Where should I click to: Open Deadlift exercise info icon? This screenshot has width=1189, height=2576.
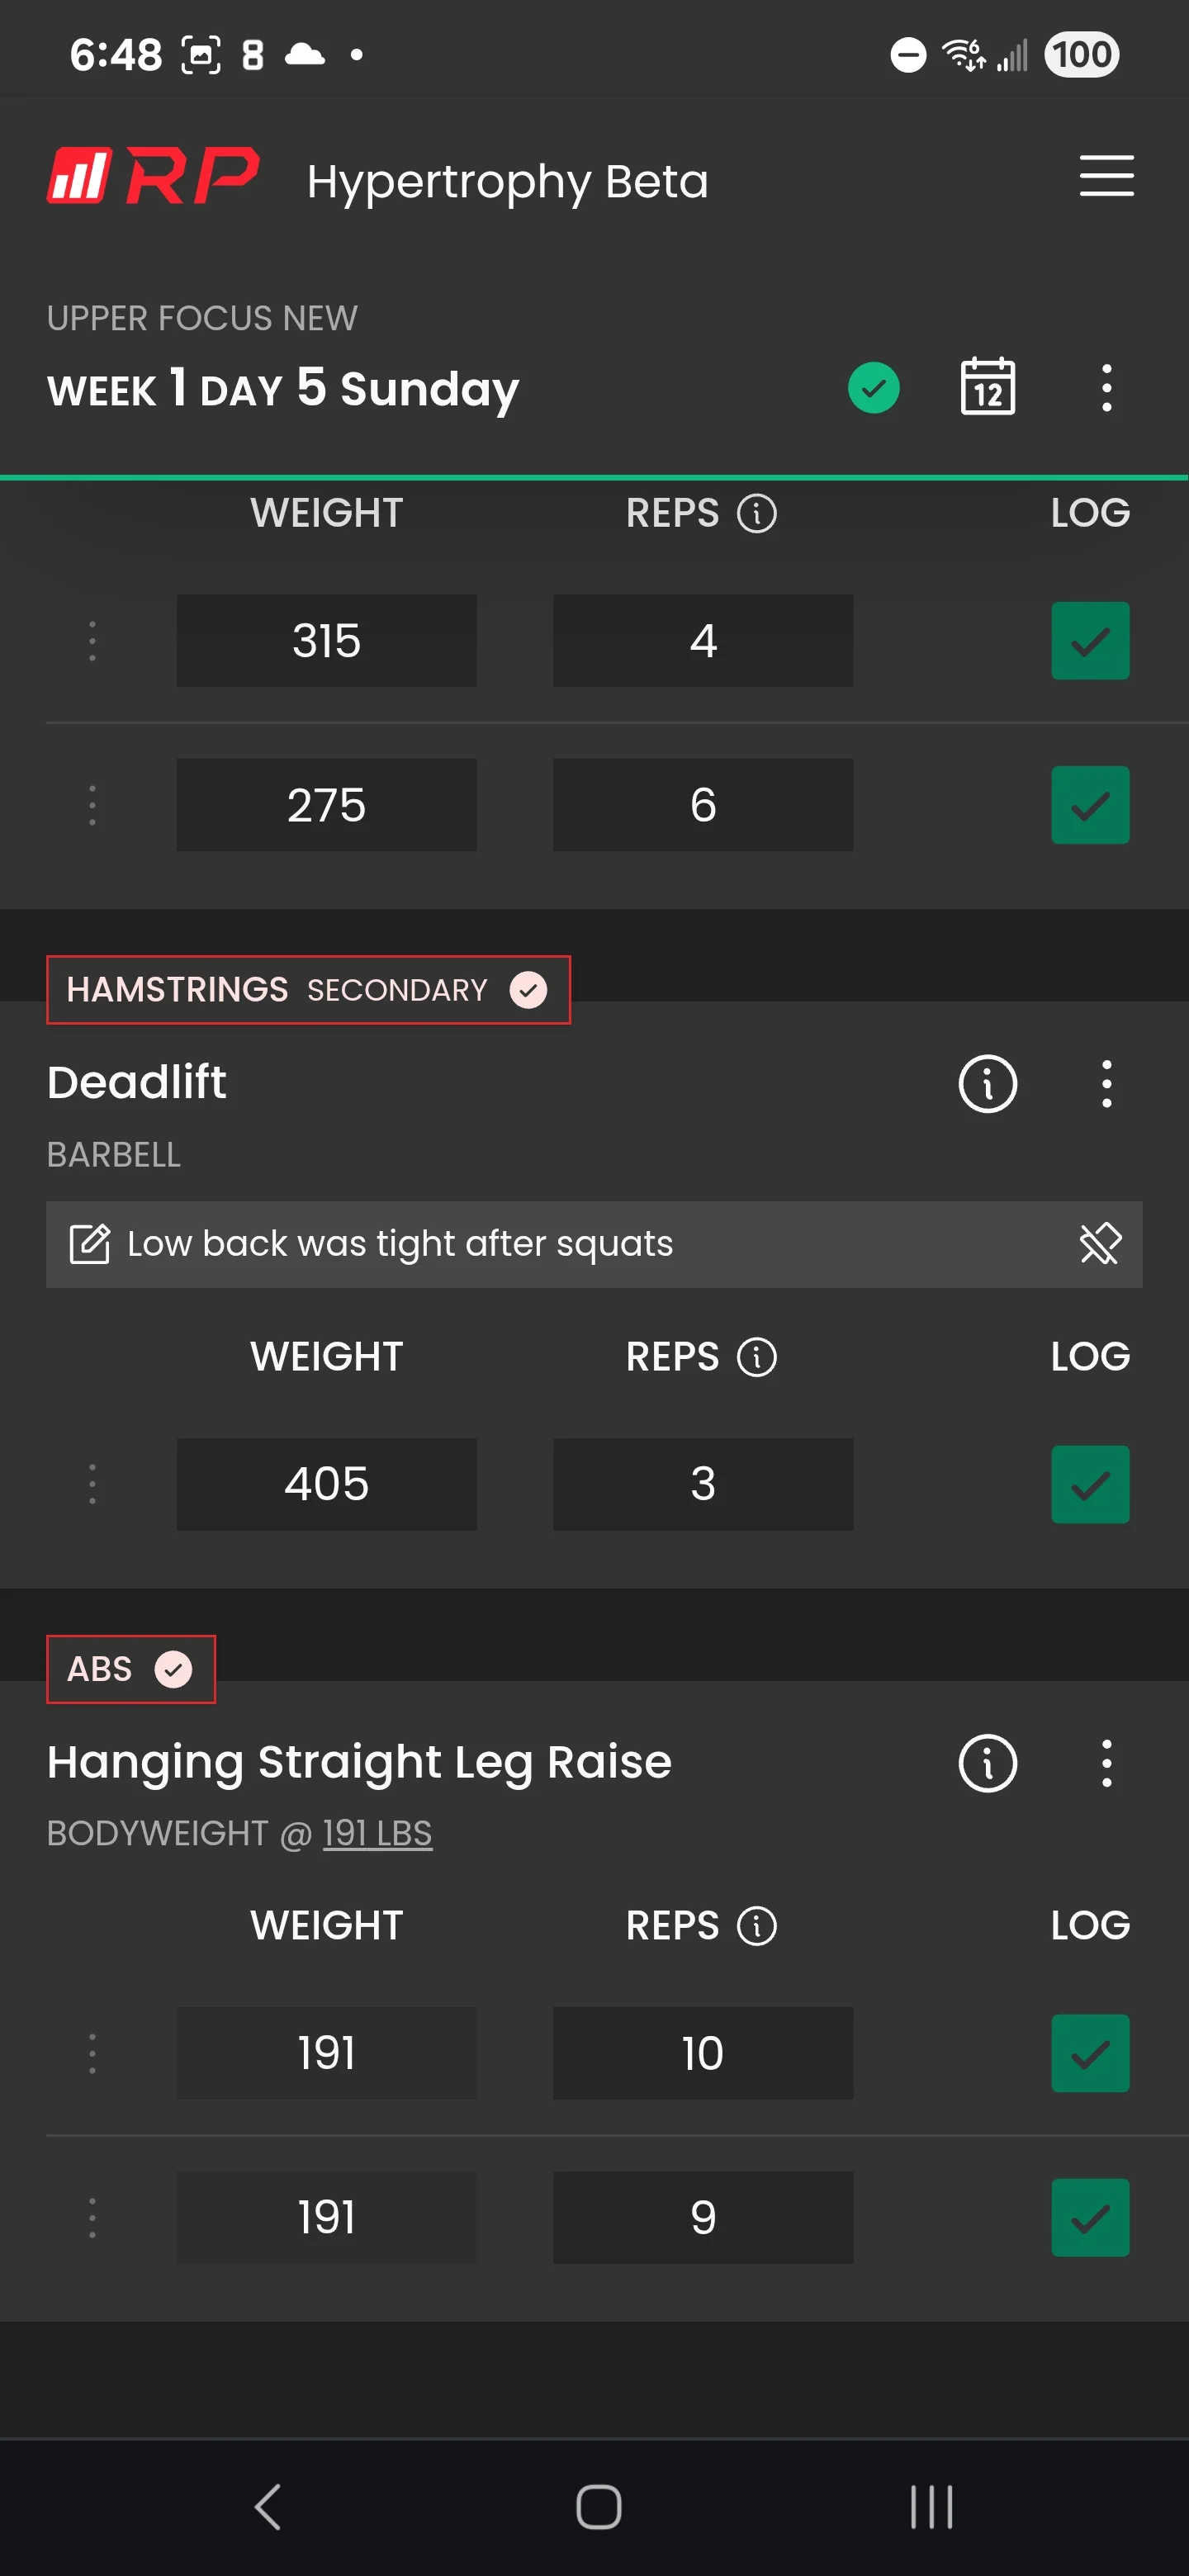987,1083
